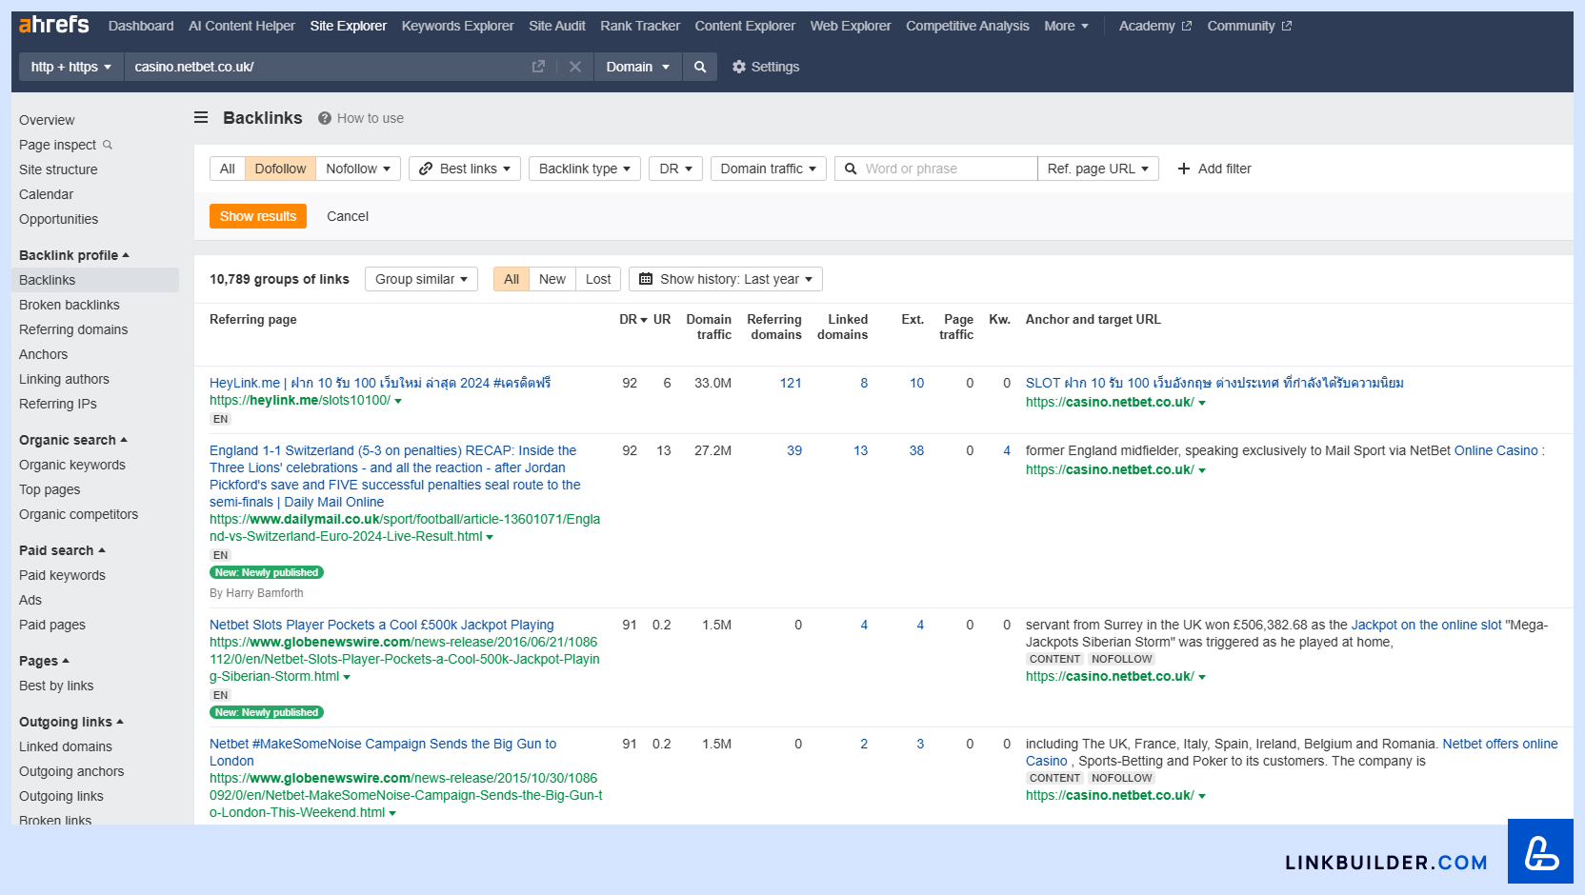Go to Site Audit
Screen dimensions: 1585x895
tap(557, 26)
